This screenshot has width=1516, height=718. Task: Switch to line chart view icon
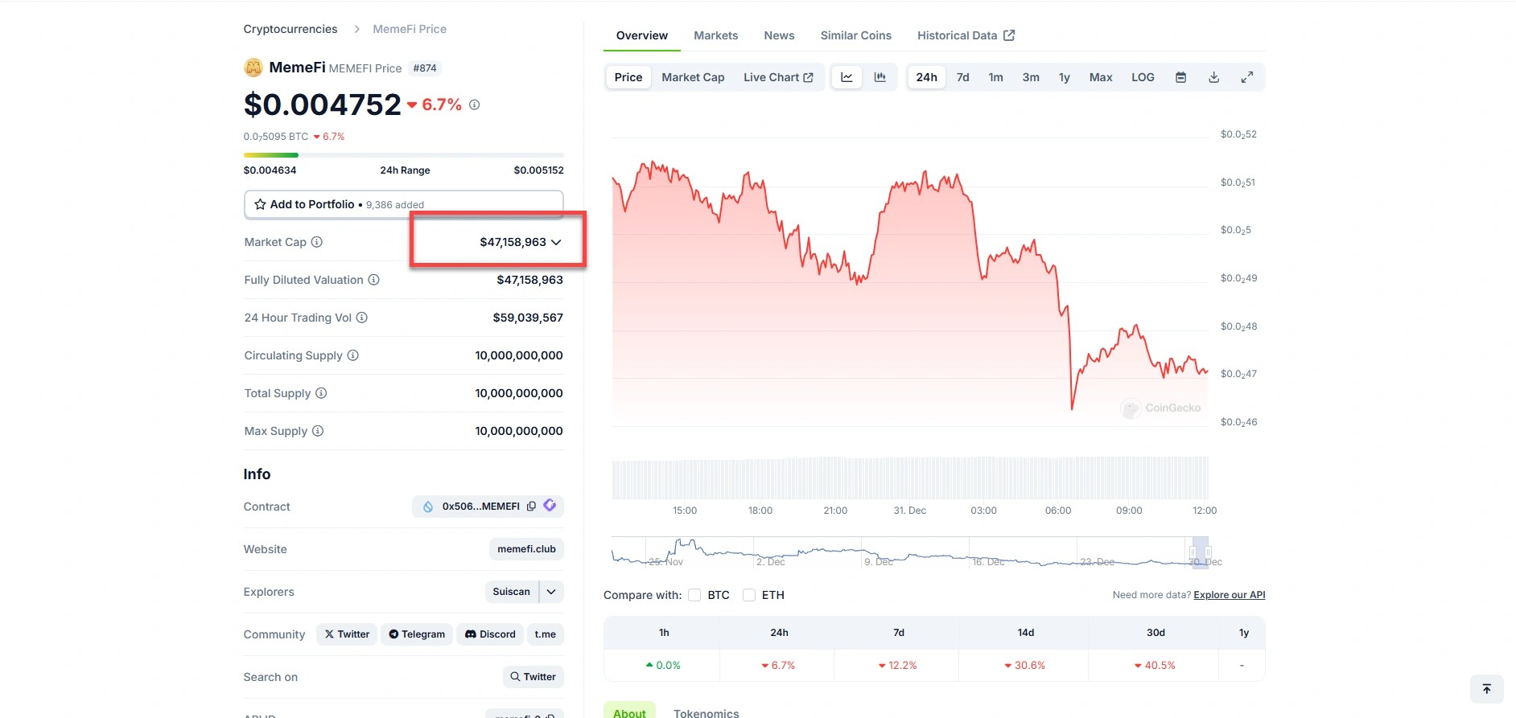point(847,77)
